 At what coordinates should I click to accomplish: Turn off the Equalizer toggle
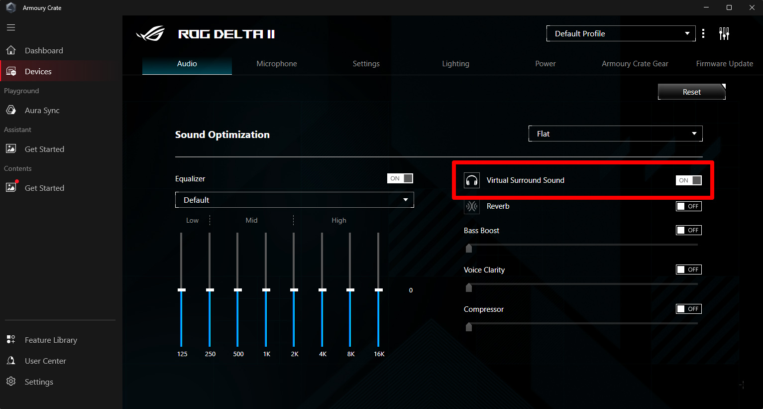400,178
